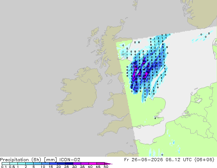
Task: Click the "35" legend scale label
Action: (x=82, y=167)
